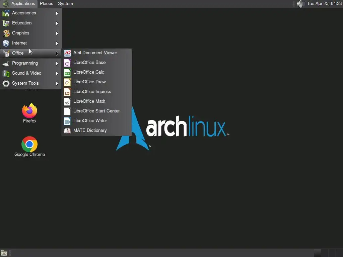Launch LibreOffice Start Center from the menu

pos(96,111)
